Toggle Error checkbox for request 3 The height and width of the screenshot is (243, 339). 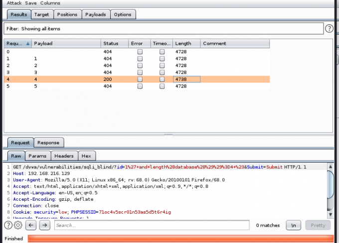(x=140, y=73)
